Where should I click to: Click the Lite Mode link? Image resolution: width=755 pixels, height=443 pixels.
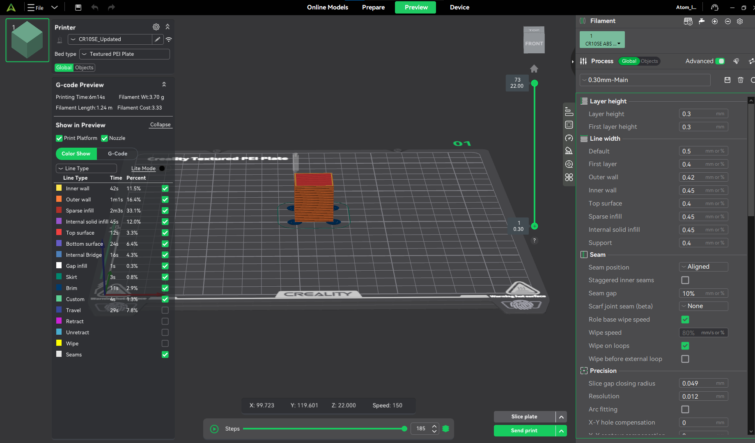click(143, 169)
